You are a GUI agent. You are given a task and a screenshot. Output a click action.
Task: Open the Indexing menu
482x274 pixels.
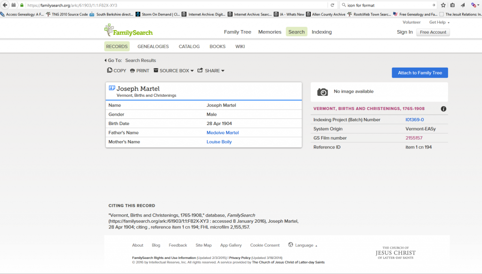tap(321, 32)
